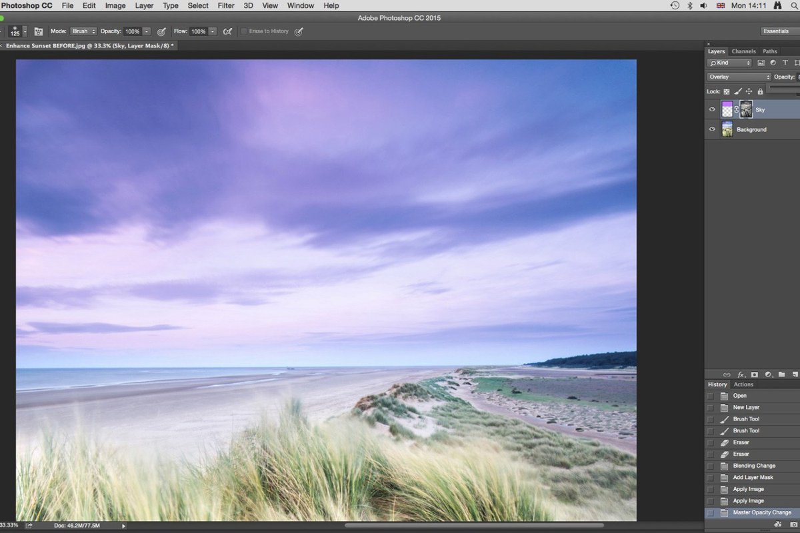
Task: Switch to the Channels tab
Action: (x=743, y=51)
